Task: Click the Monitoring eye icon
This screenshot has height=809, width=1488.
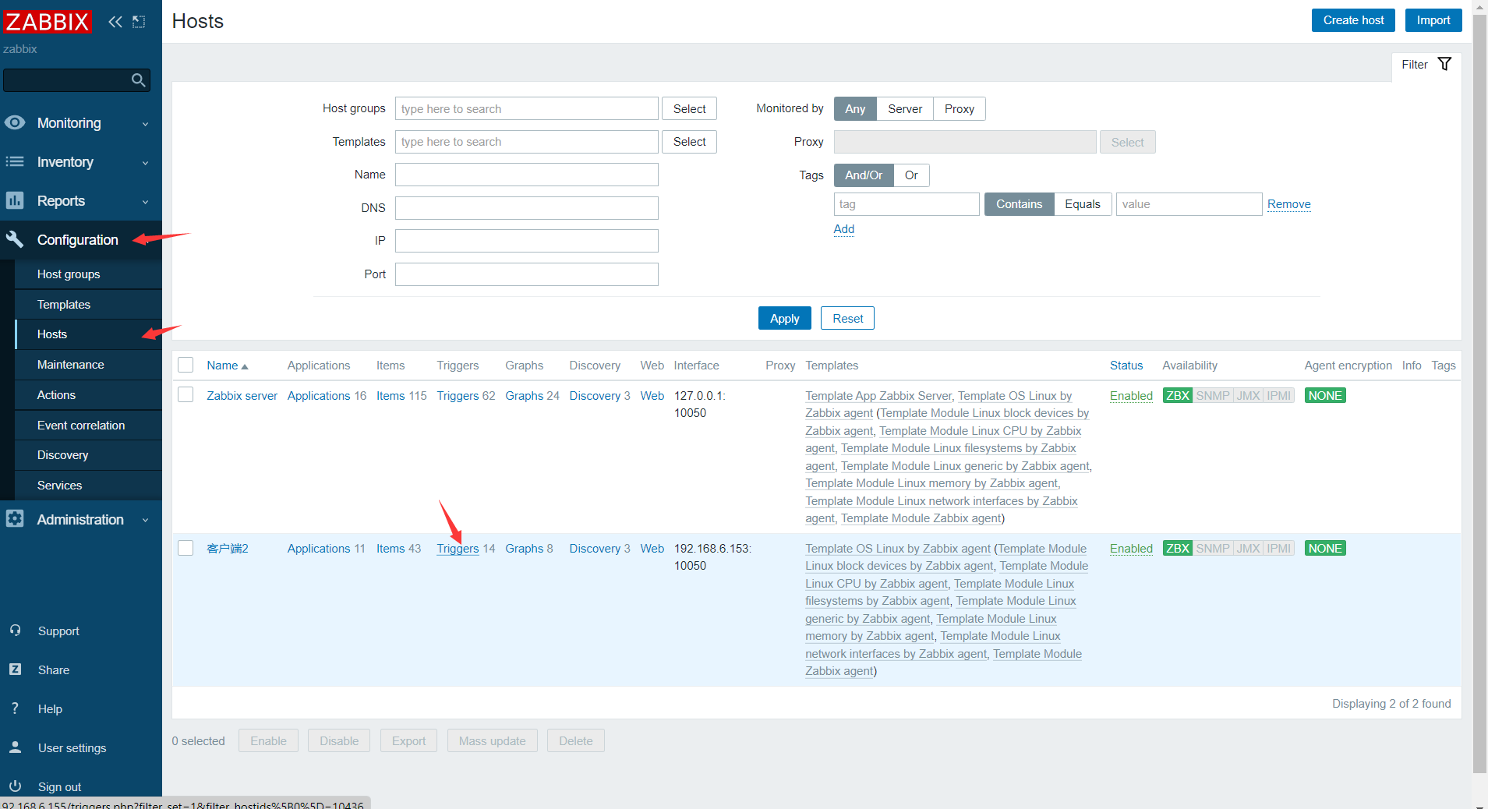Action: coord(15,122)
